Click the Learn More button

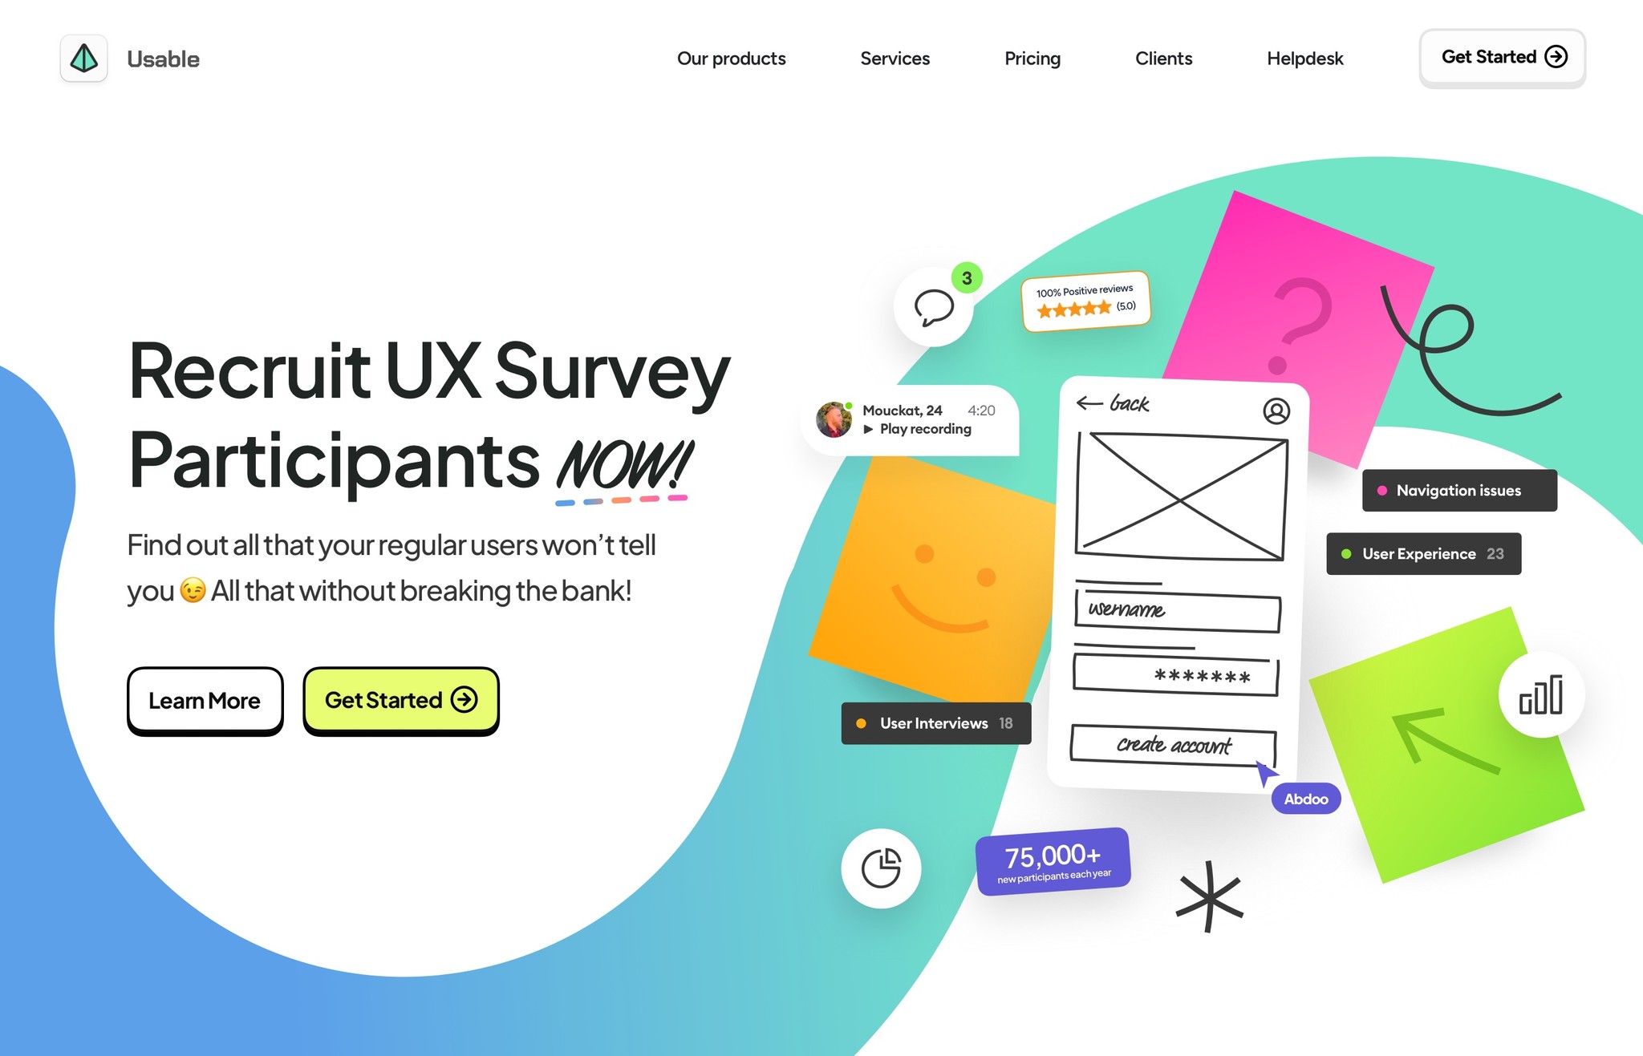[204, 699]
